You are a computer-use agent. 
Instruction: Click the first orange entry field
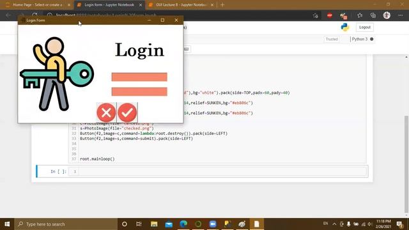tap(139, 77)
